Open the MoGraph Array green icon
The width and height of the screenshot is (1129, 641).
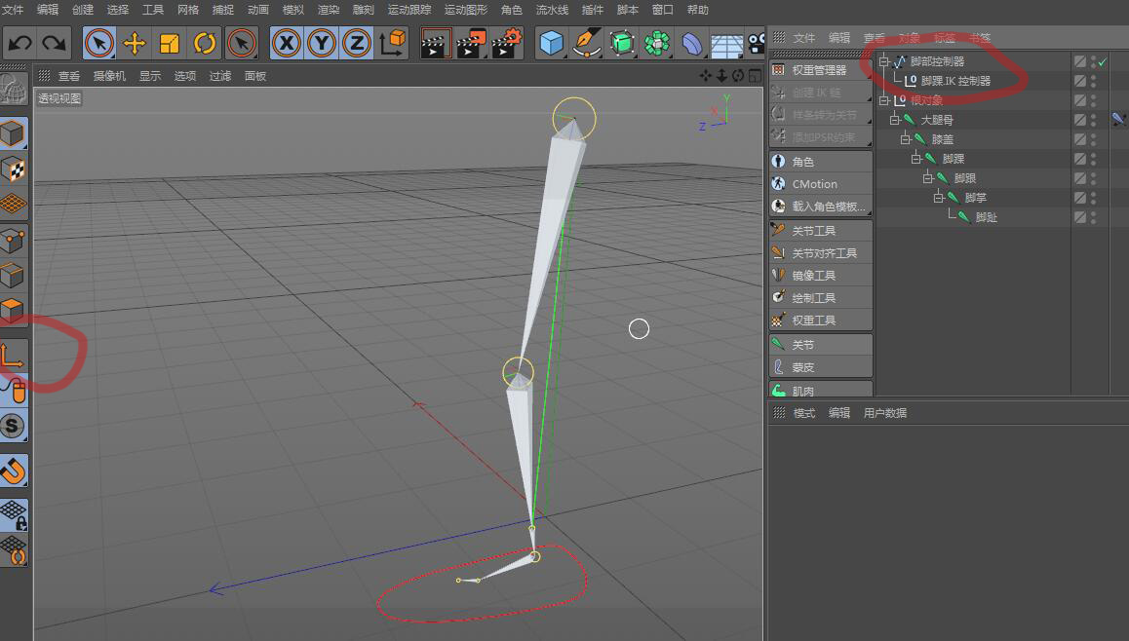[657, 43]
